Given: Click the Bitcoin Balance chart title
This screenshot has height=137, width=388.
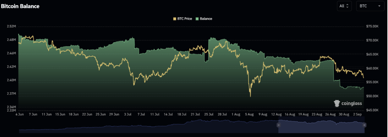Looking at the screenshot, I should (x=20, y=6).
